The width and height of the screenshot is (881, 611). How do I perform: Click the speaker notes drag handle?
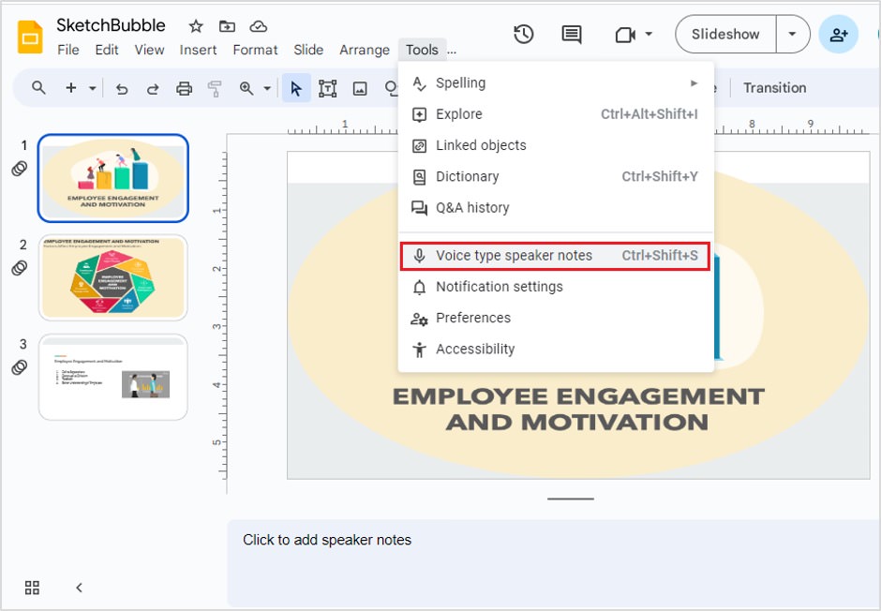point(570,499)
